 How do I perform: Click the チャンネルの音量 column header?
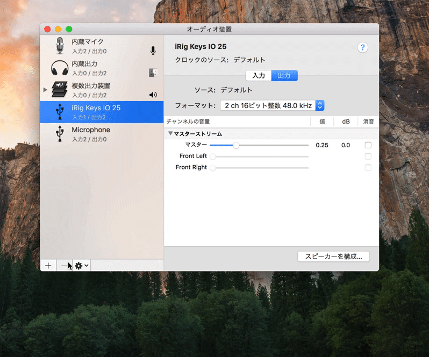pos(237,122)
